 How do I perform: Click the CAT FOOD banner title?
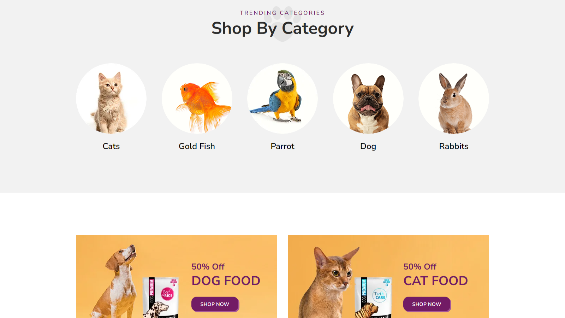(435, 281)
